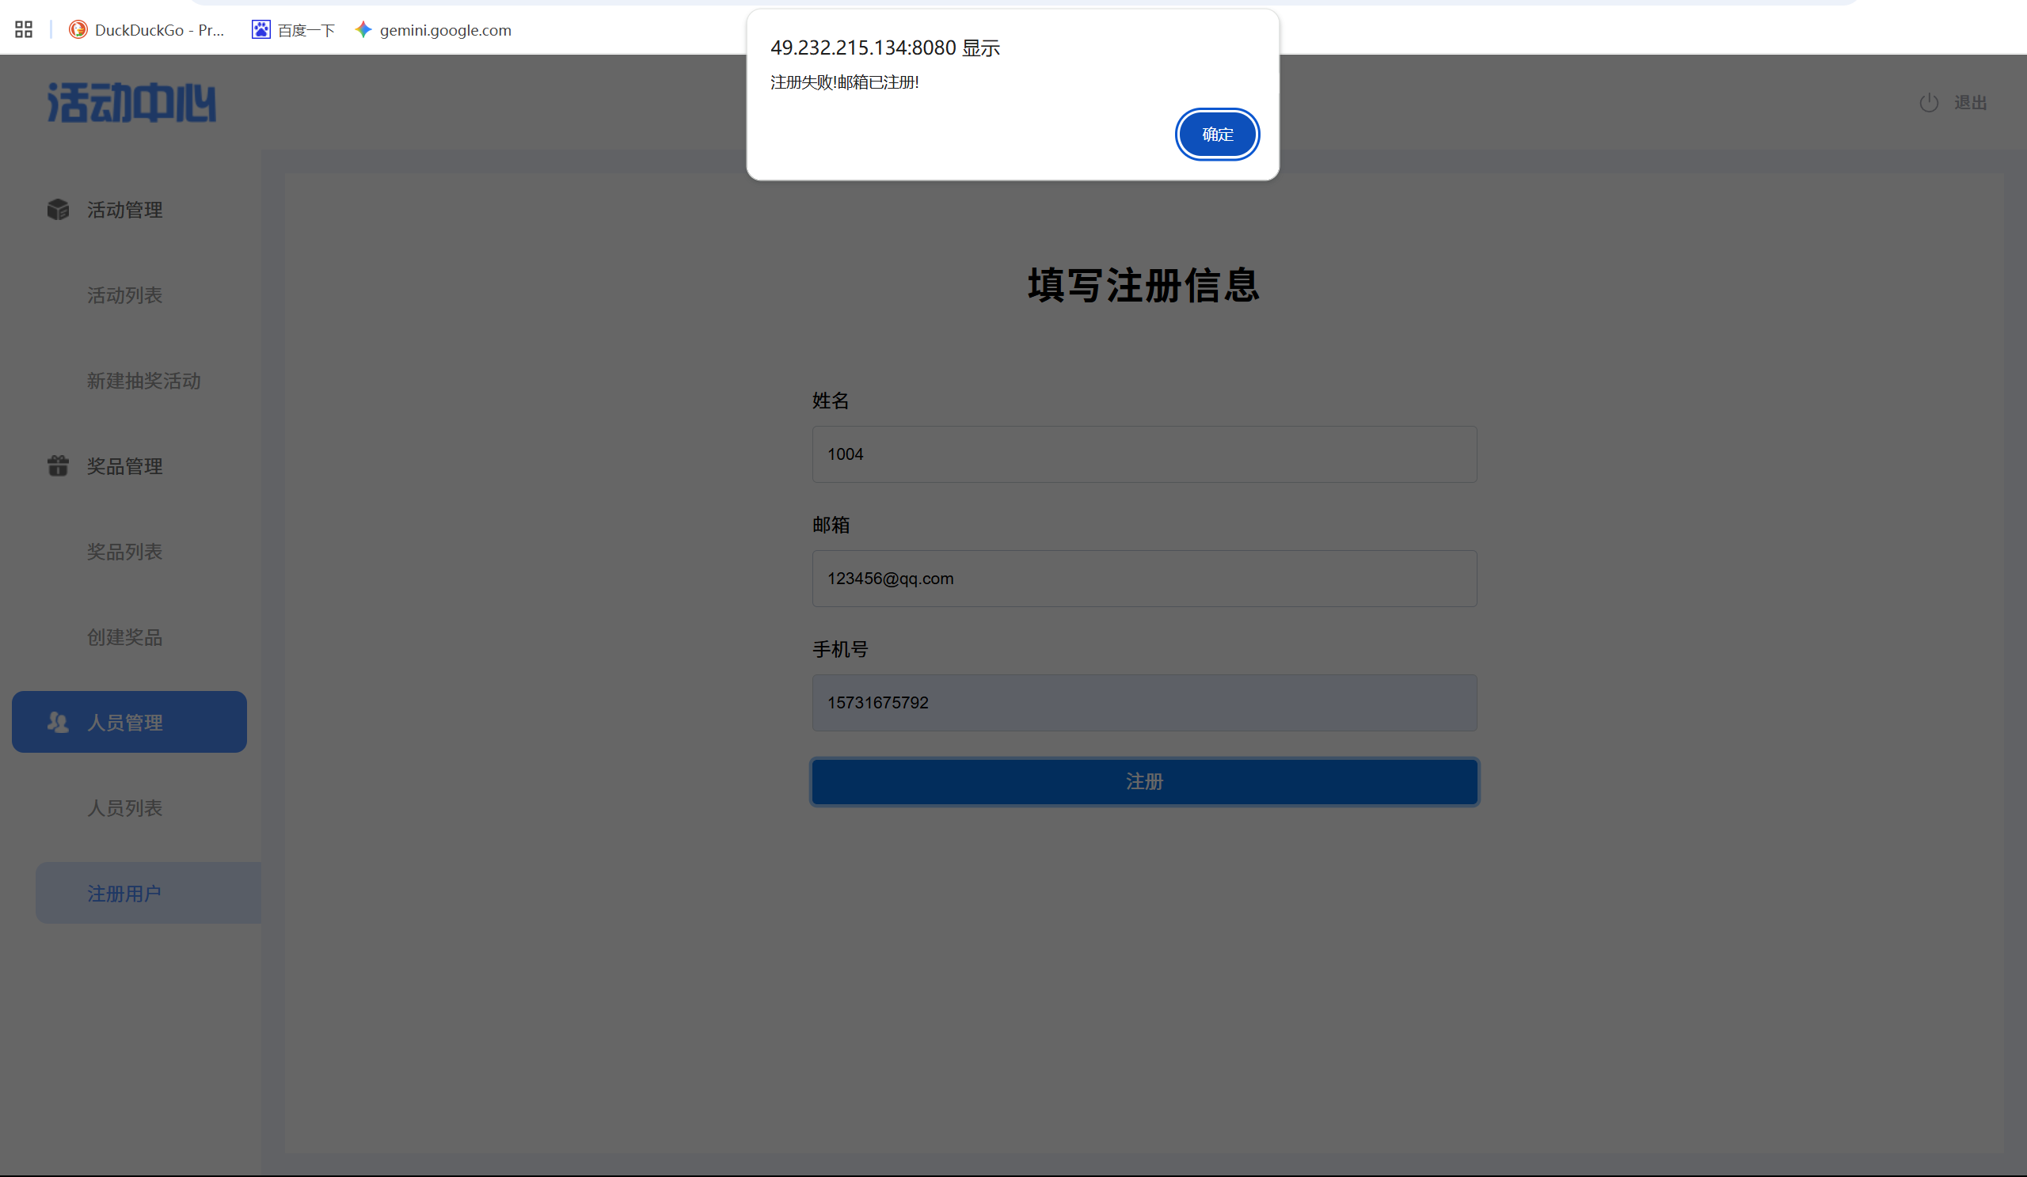Select 创建奖品 in sidebar

click(124, 636)
